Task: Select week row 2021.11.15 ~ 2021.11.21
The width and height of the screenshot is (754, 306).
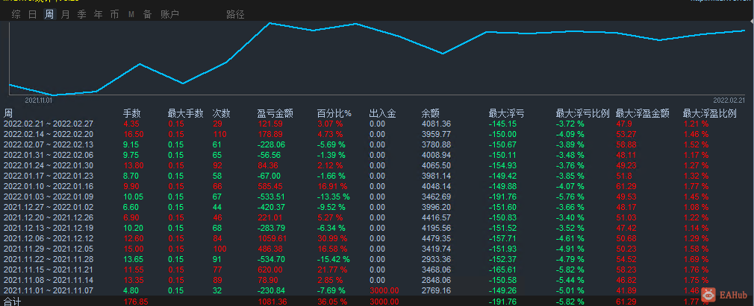Action: coord(377,270)
